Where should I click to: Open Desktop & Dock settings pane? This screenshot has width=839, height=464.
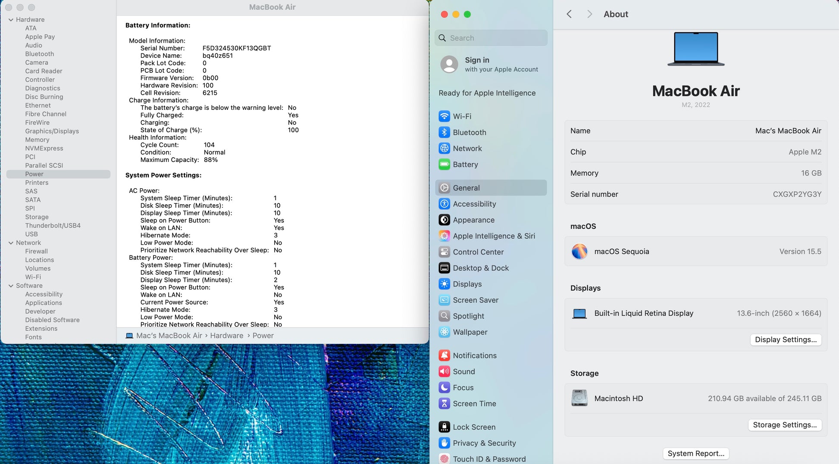pos(480,268)
